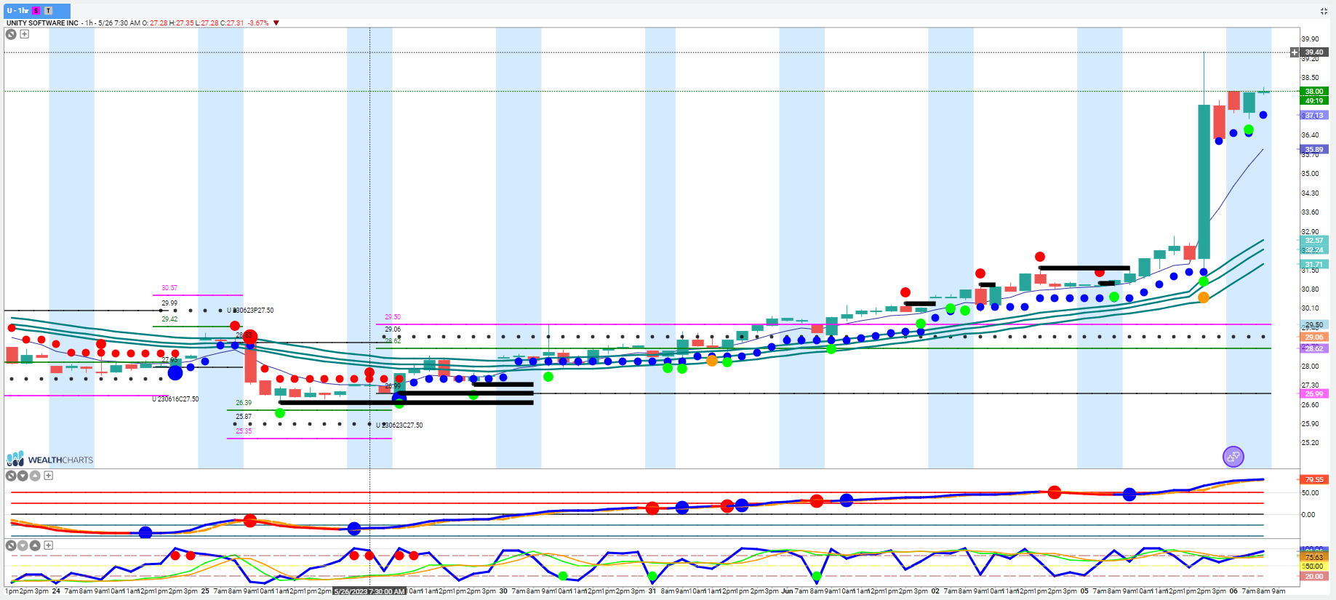Select the U - 1hr chart tab
1336x600 pixels.
click(37, 11)
